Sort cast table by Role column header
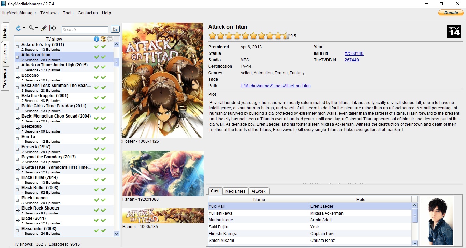Screen dimensions: 466x248 (361, 200)
